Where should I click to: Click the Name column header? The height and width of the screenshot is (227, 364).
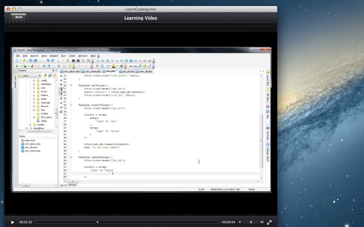(x=38, y=136)
